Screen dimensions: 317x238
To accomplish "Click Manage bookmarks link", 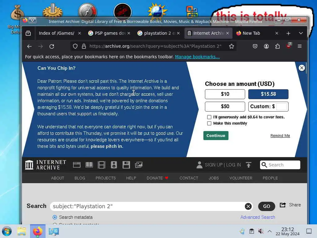I will [197, 57].
